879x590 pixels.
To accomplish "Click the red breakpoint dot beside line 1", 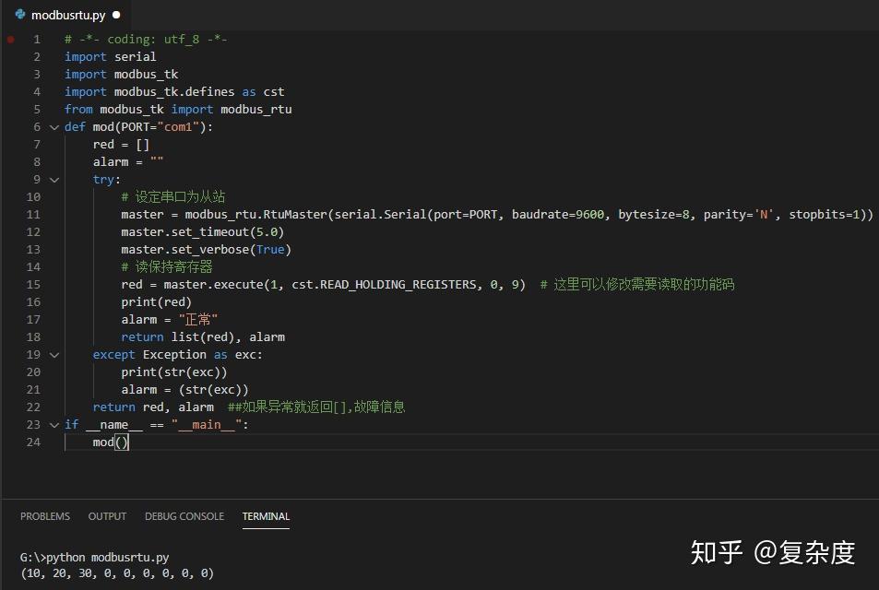I will click(x=9, y=39).
